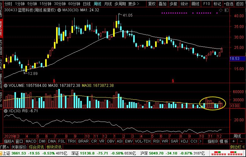Zoom in chart with + button

(233, 141)
